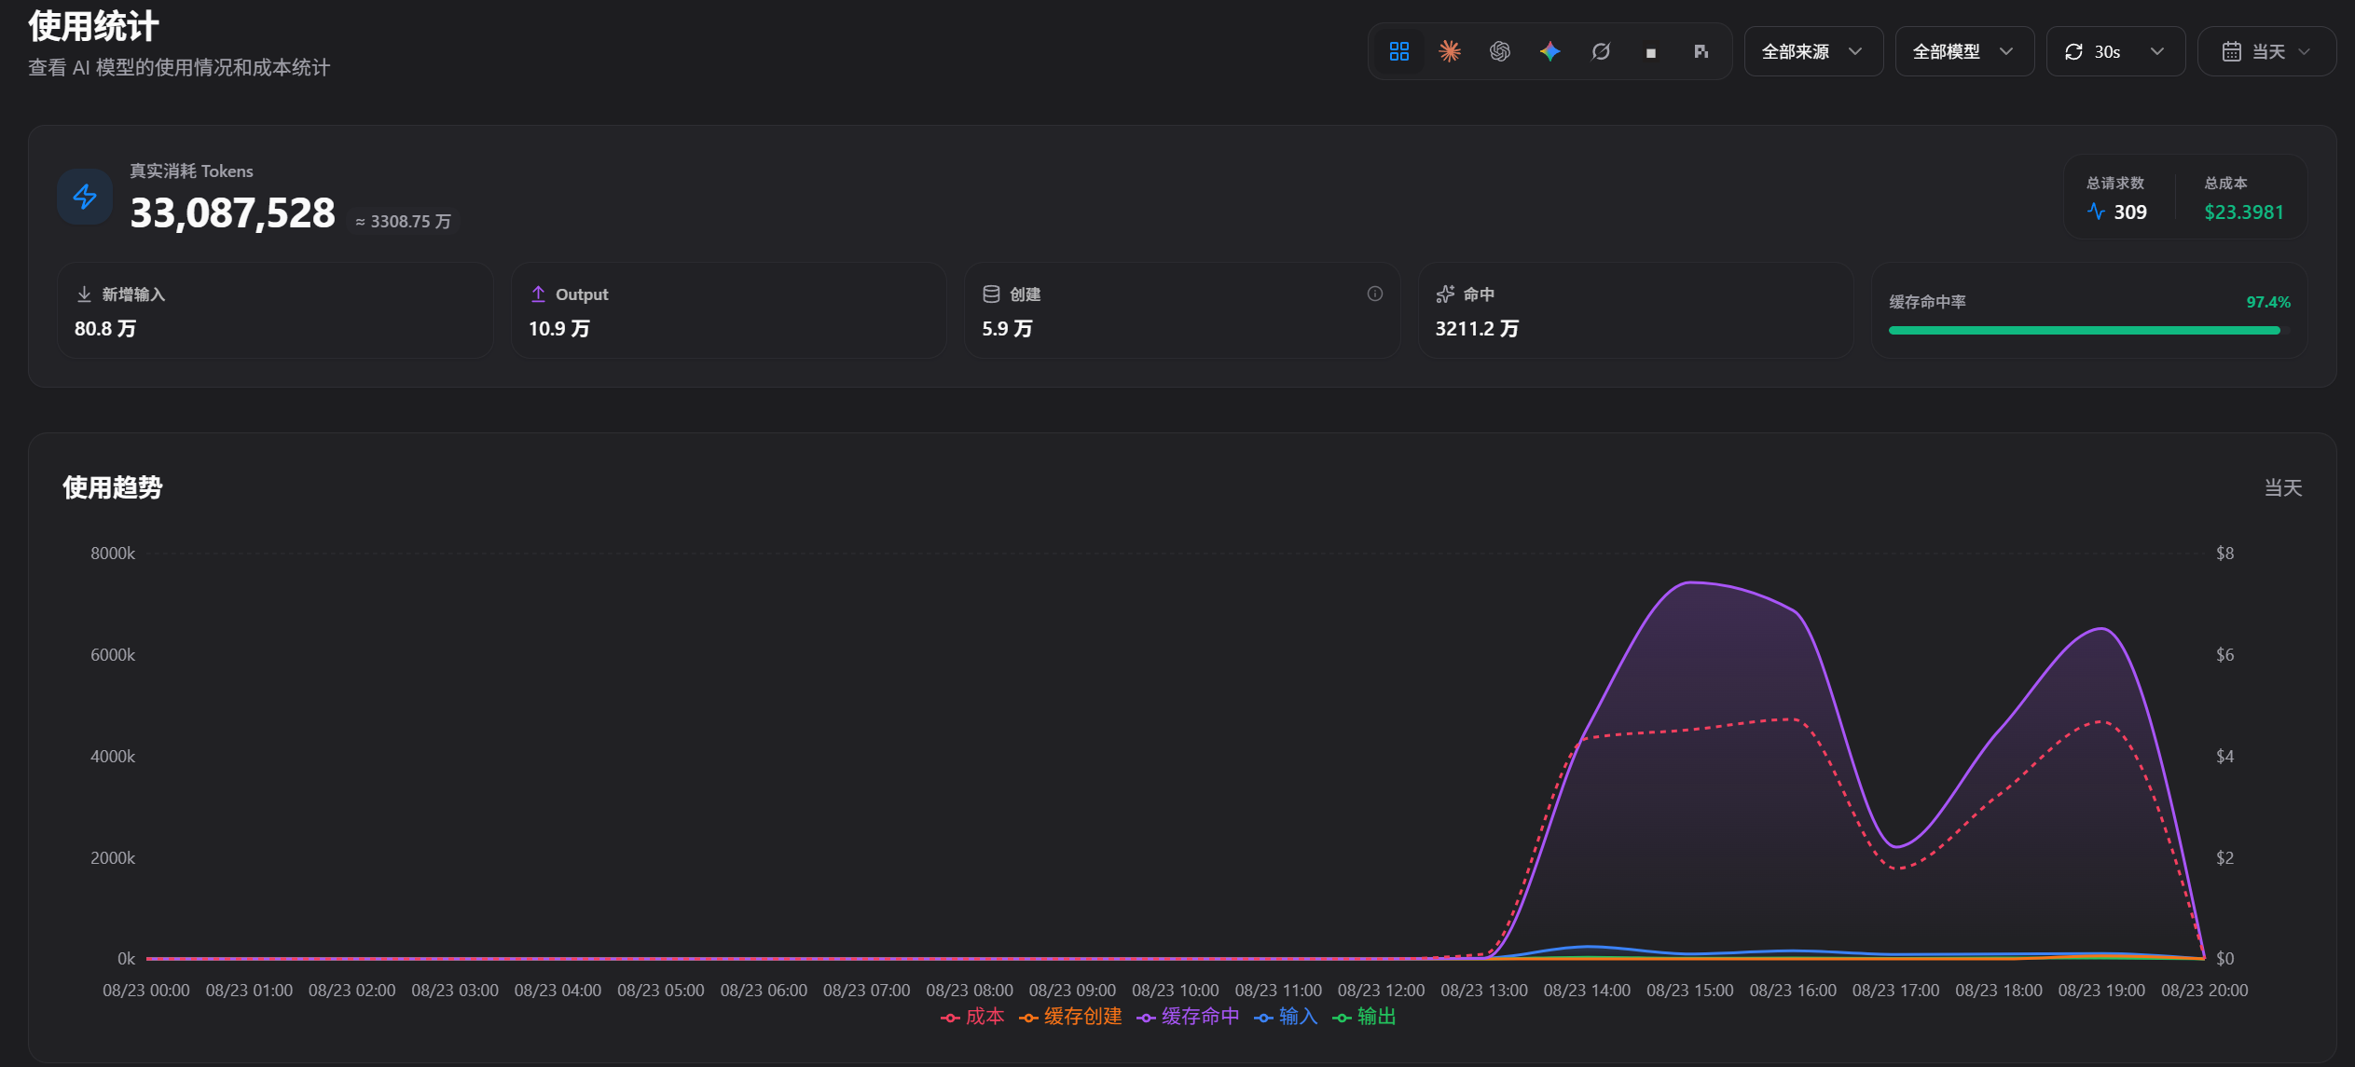Select the all-providers grid icon filter
Viewport: 2355px width, 1067px height.
point(1398,51)
